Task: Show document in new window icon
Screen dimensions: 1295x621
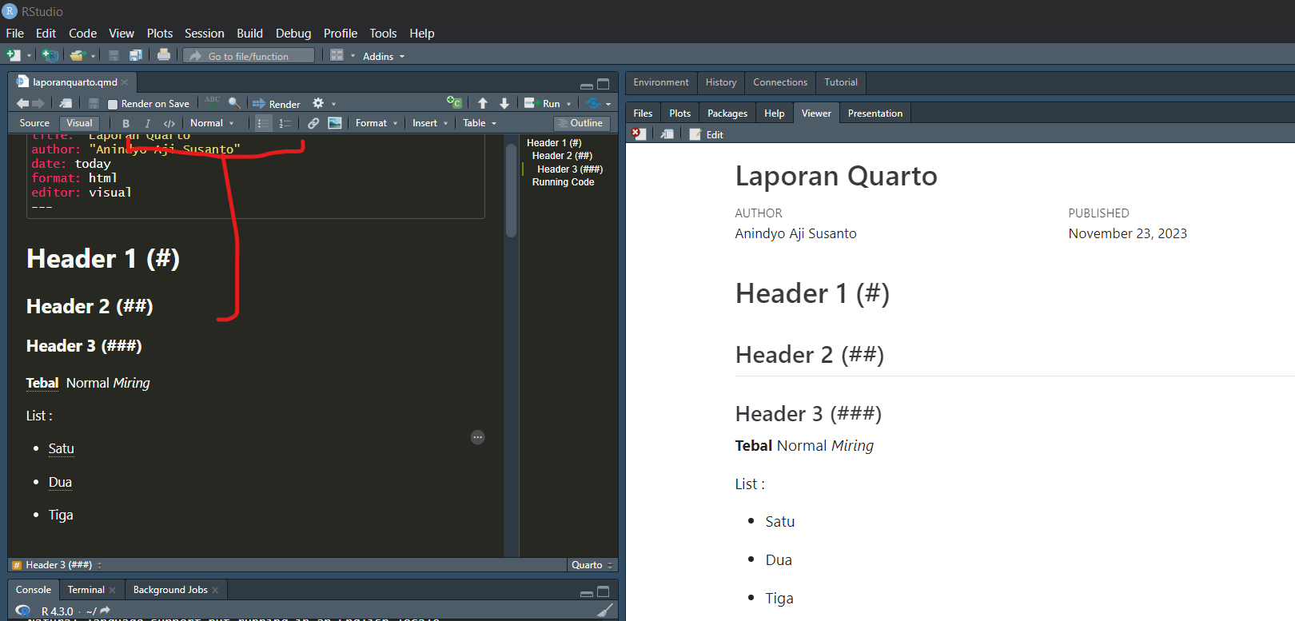Action: 66,103
